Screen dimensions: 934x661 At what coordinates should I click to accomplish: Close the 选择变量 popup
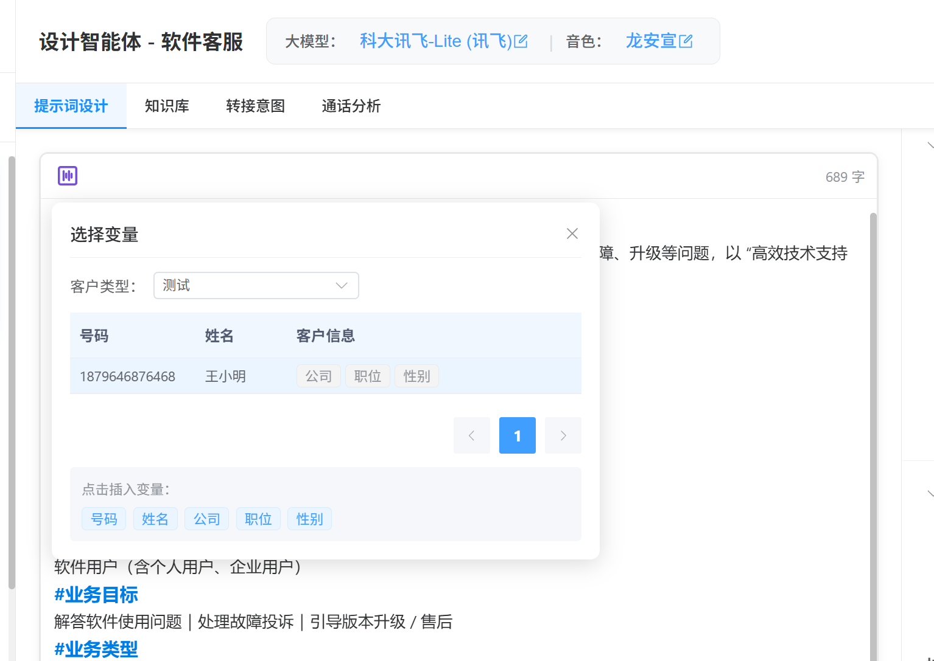pyautogui.click(x=572, y=234)
